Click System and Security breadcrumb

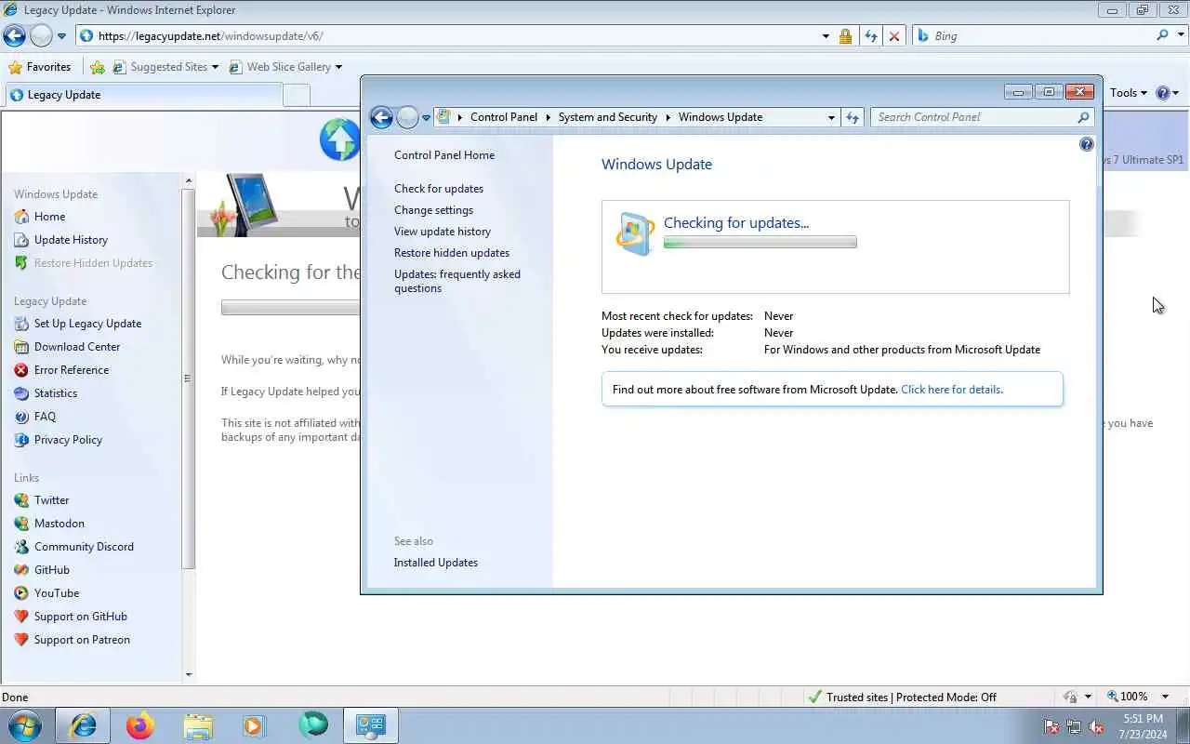pyautogui.click(x=608, y=117)
